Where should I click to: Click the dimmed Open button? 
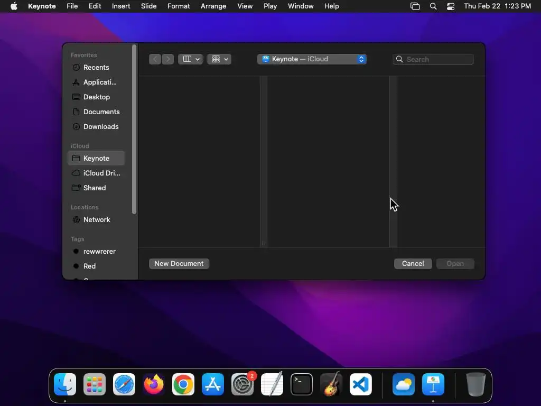(455, 263)
